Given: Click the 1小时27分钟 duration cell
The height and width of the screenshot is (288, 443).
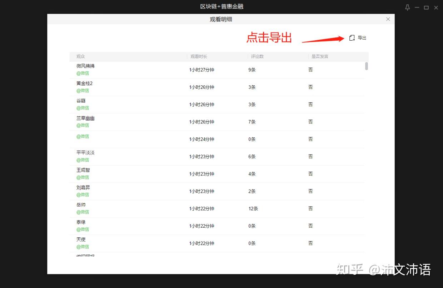Looking at the screenshot, I should tap(202, 70).
